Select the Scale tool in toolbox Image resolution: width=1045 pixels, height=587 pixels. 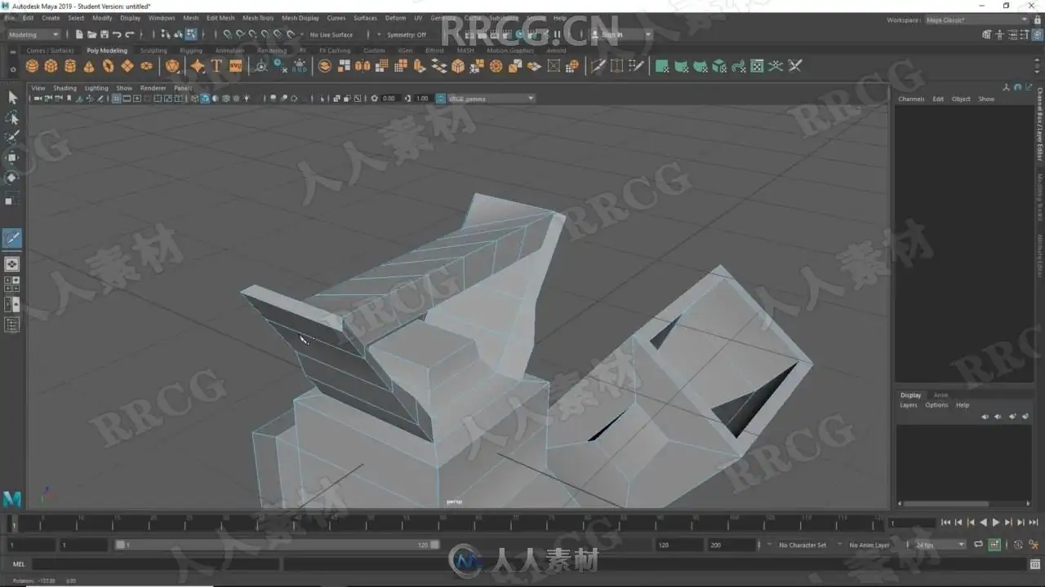pos(12,199)
